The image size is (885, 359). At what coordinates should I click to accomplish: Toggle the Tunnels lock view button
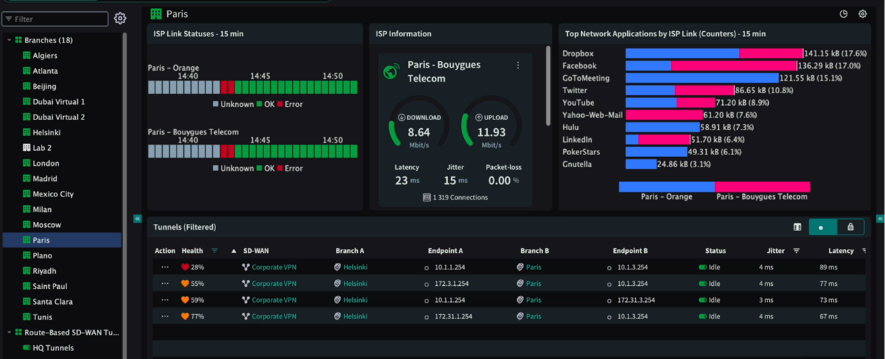coord(850,227)
